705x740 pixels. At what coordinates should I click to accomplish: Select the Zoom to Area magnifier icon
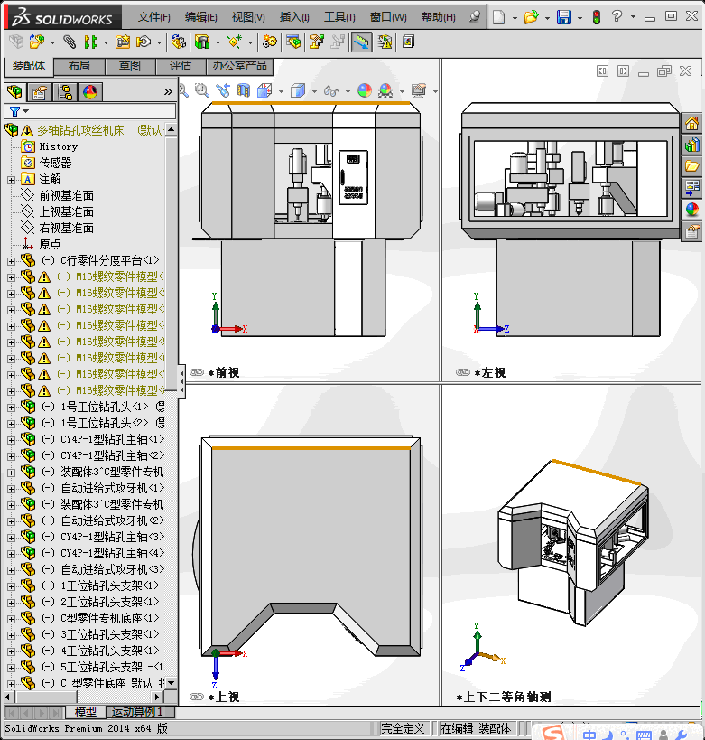[202, 90]
